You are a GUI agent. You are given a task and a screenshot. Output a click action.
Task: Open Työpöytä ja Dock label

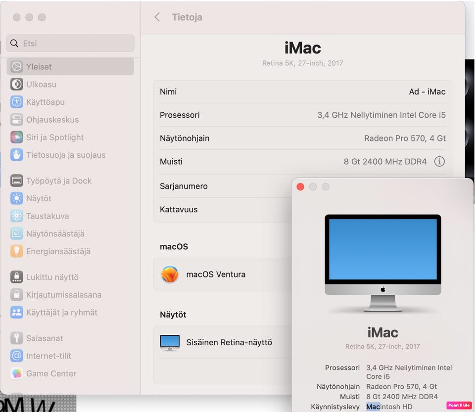[x=59, y=181]
